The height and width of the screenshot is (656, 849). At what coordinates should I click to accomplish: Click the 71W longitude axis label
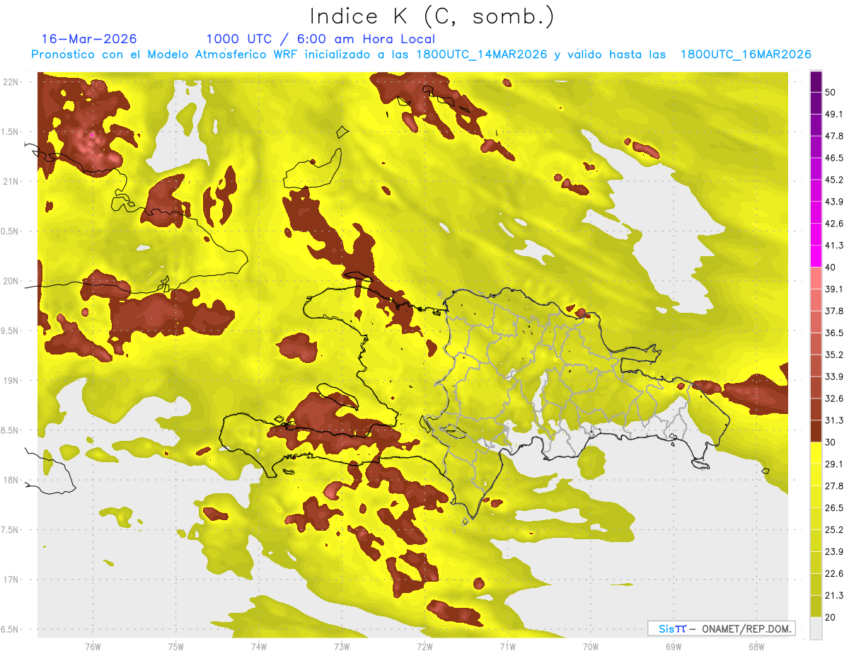[507, 646]
